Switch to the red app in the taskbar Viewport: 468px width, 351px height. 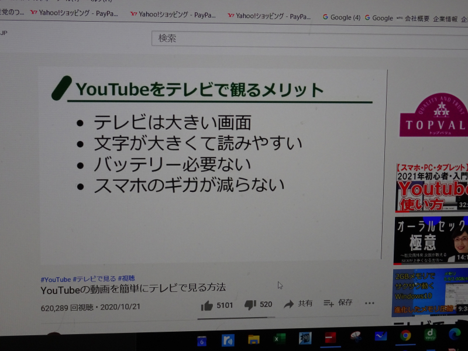click(x=331, y=338)
